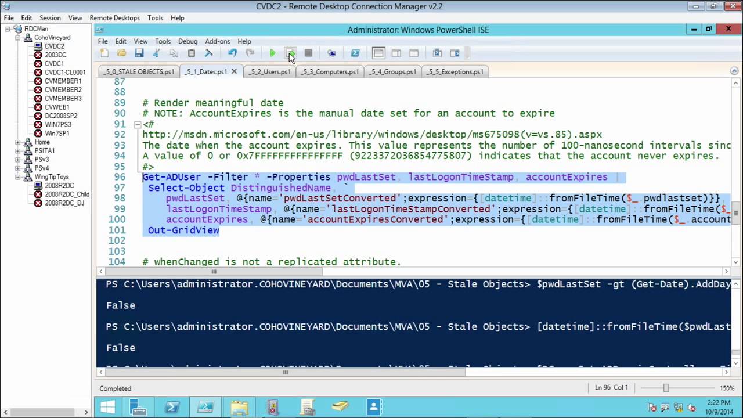Open the ISE Edit menu
743x418 pixels.
121,41
